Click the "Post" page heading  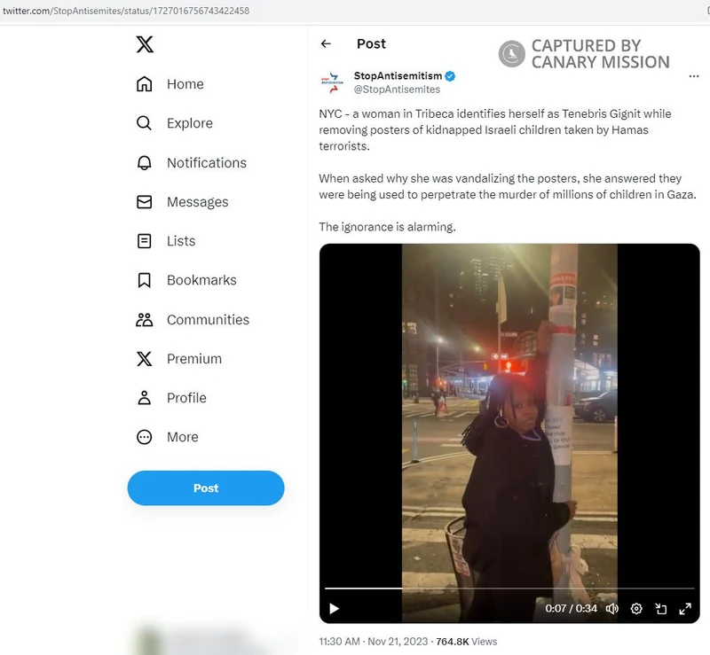(x=371, y=44)
